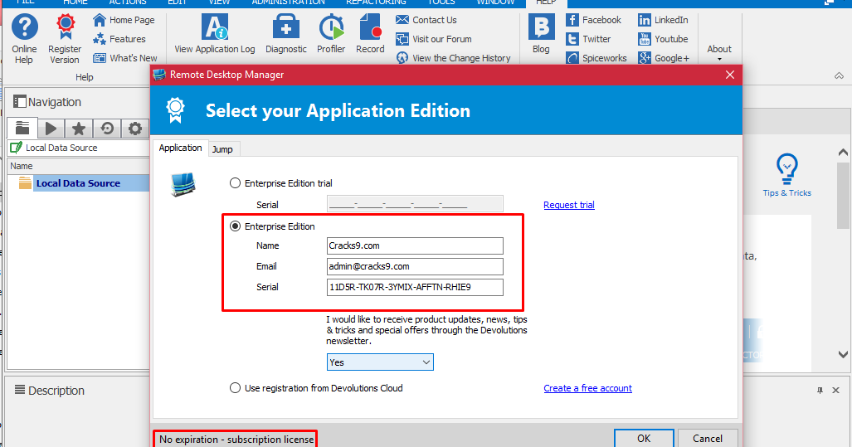Open the Youtube channel link
This screenshot has height=447, width=852.
coord(663,39)
